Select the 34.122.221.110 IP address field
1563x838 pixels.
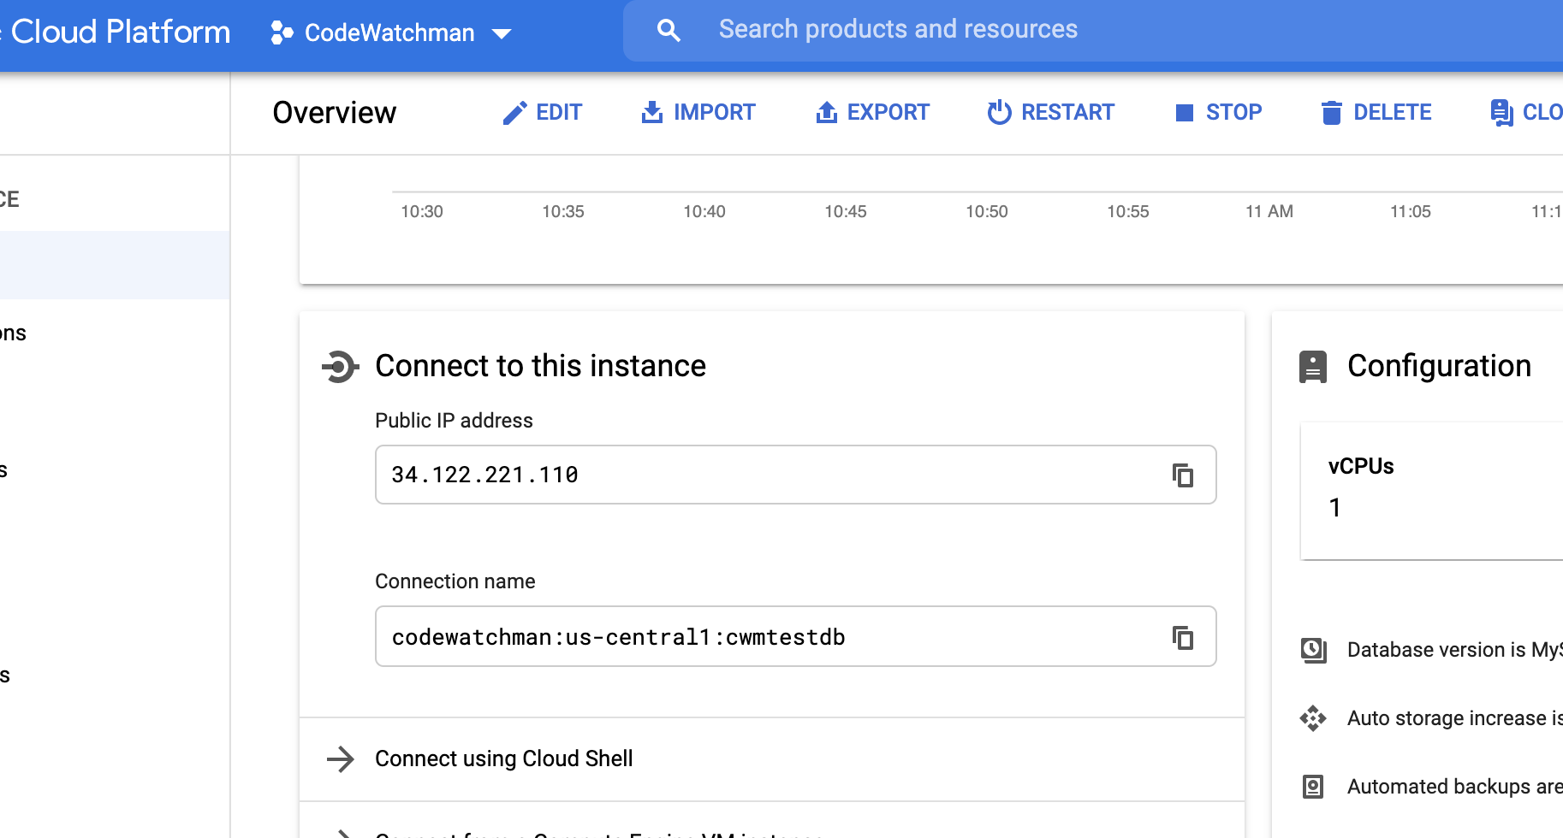click(x=795, y=475)
